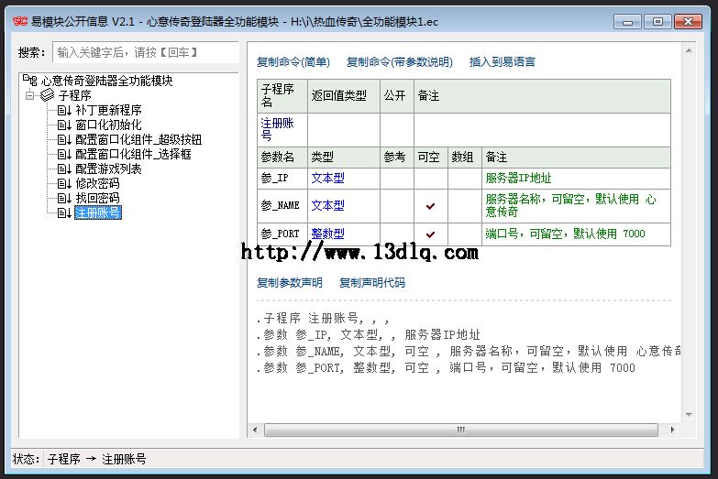This screenshot has width=718, height=479.
Task: Click the horizontal scrollbar thumb
Action: point(461,430)
